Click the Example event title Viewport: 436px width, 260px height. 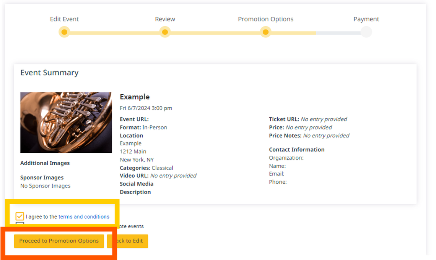[135, 97]
